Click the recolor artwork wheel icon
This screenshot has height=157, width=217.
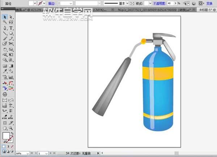[x=193, y=4]
